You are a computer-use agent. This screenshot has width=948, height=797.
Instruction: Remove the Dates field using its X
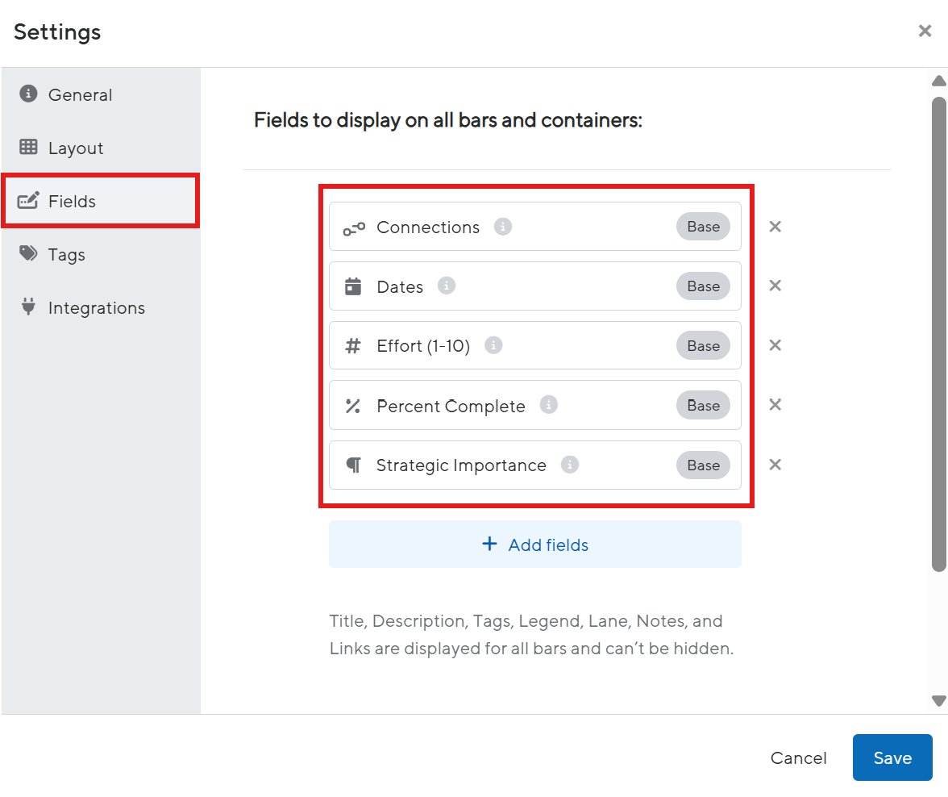pos(775,286)
